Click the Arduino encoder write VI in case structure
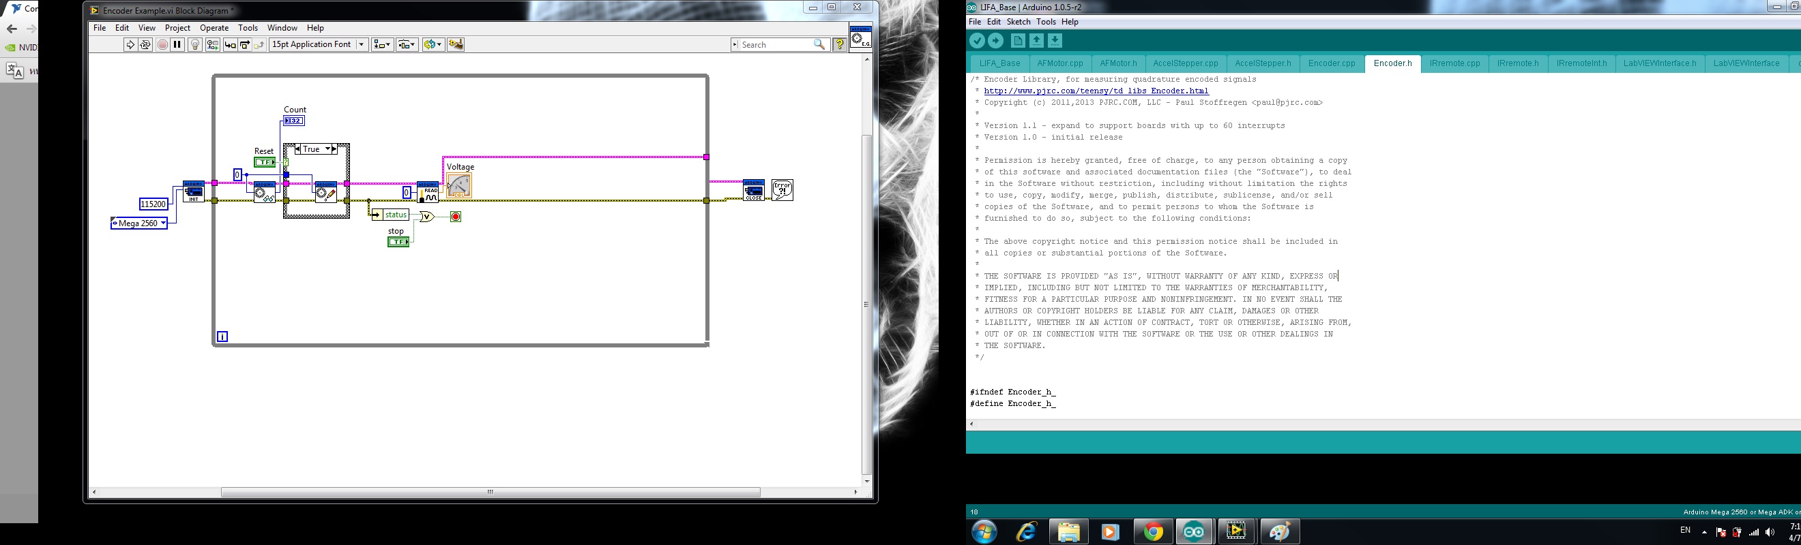Screen dimensions: 1801x545 pos(326,192)
